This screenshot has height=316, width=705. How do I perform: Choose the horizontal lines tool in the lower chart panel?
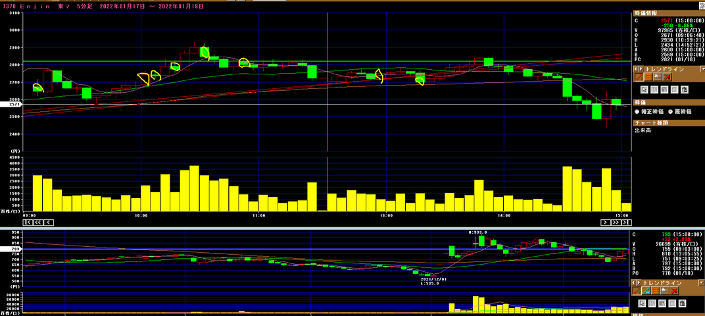[656, 291]
